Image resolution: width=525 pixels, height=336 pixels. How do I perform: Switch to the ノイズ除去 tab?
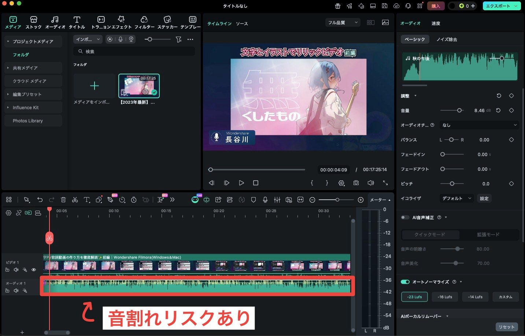pyautogui.click(x=447, y=39)
